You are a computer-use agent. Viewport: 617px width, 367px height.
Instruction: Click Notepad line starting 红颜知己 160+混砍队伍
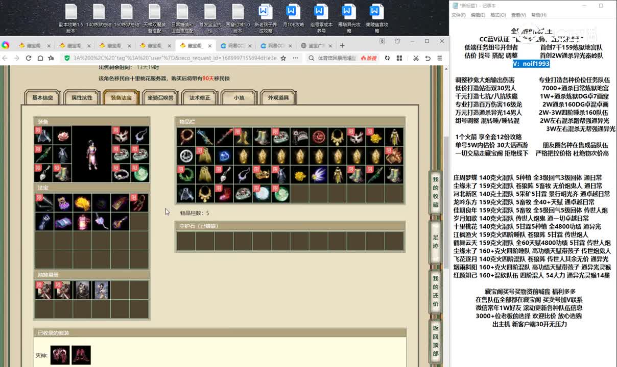click(531, 276)
